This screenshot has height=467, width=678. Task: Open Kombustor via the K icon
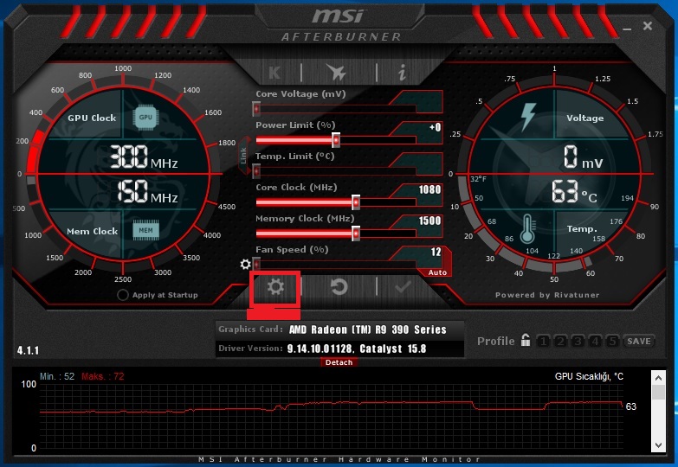click(x=274, y=73)
